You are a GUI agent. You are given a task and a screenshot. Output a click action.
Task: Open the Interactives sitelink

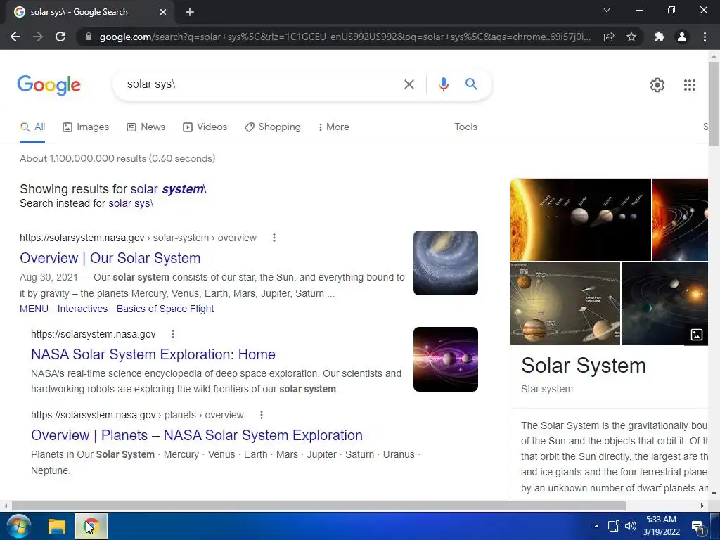(83, 309)
